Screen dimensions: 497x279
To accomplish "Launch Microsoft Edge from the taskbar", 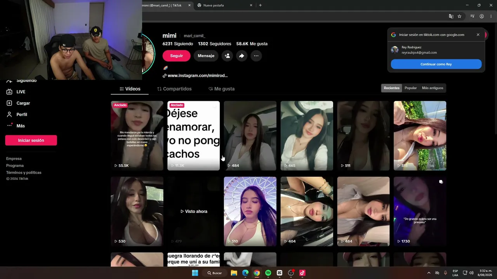I will click(245, 273).
